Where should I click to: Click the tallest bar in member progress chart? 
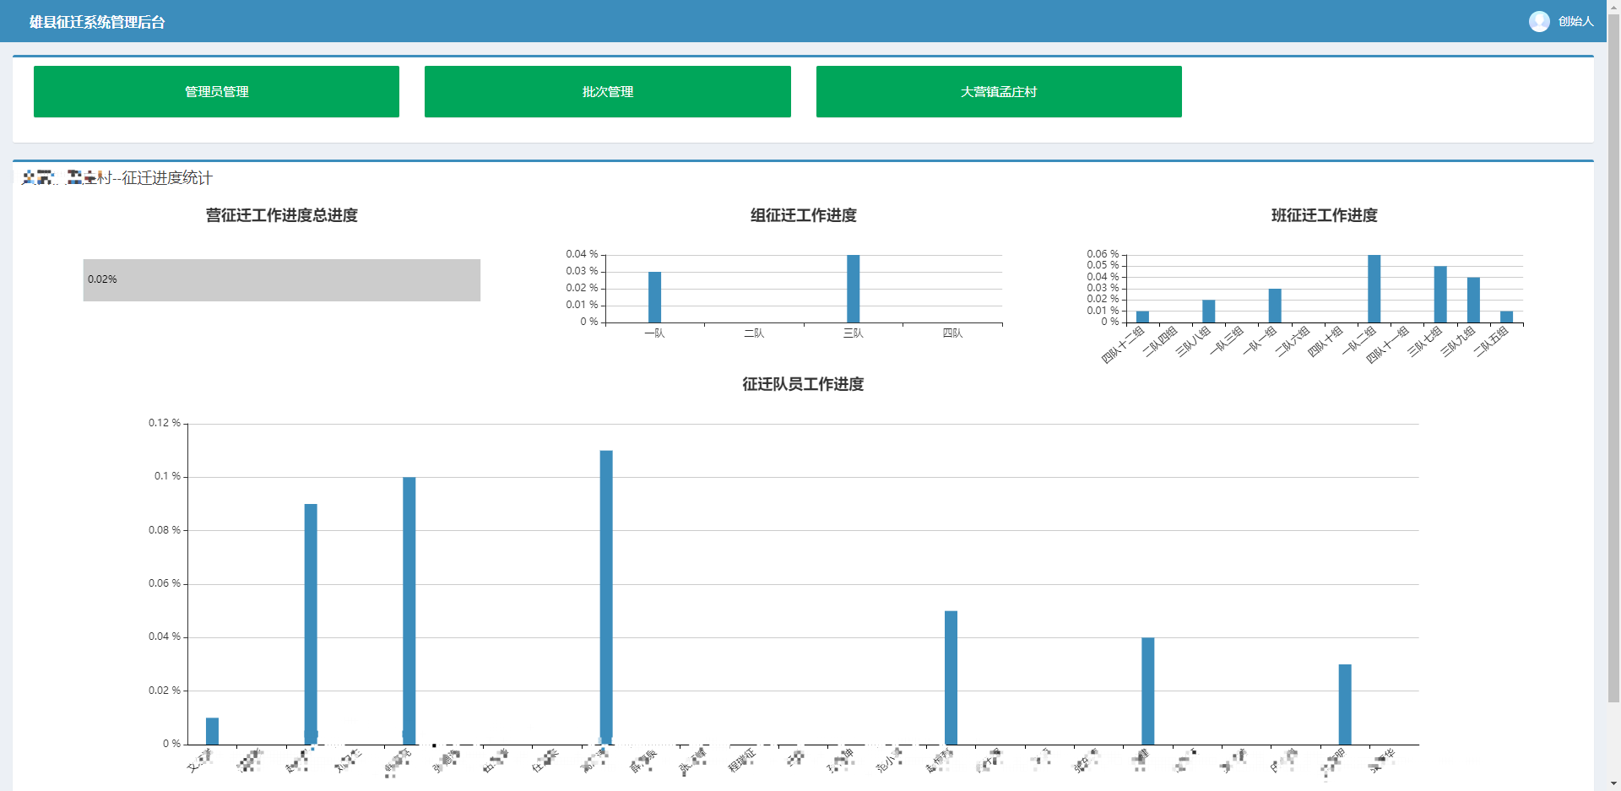606,597
